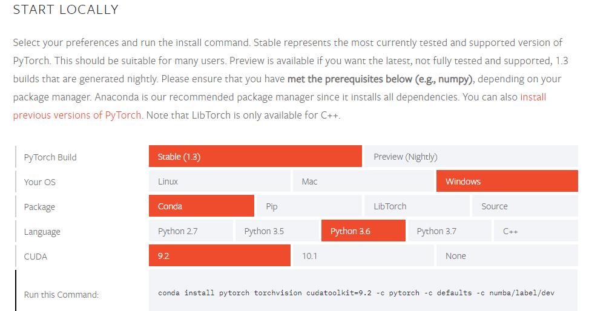Image resolution: width=589 pixels, height=311 pixels.
Task: Click the conda install command text
Action: point(356,293)
